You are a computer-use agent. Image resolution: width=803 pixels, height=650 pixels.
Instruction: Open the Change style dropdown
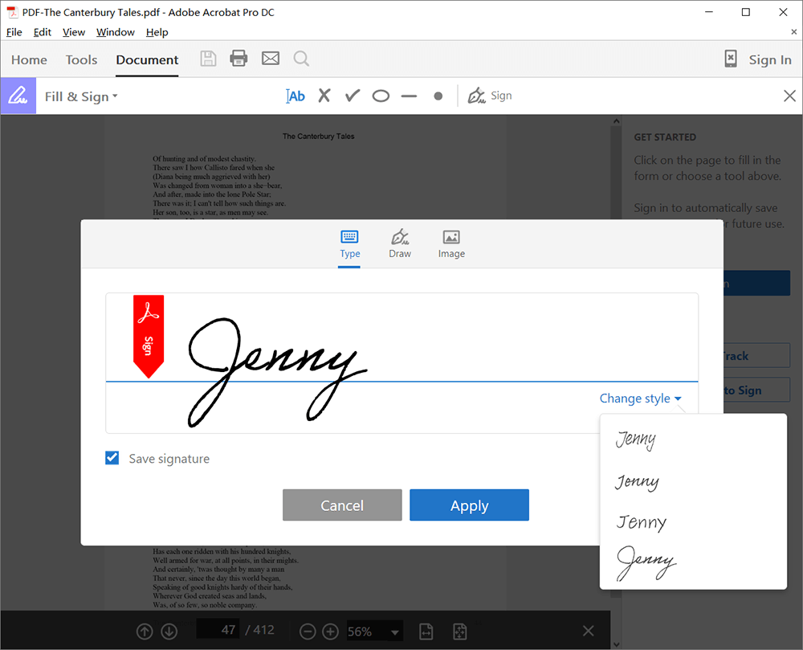[640, 399]
